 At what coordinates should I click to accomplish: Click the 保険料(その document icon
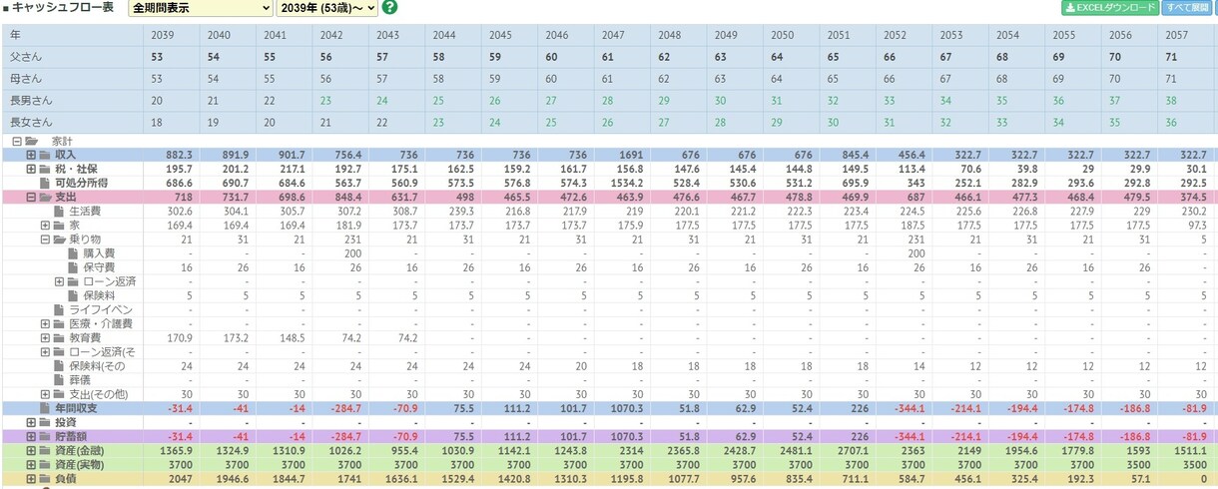(x=59, y=366)
